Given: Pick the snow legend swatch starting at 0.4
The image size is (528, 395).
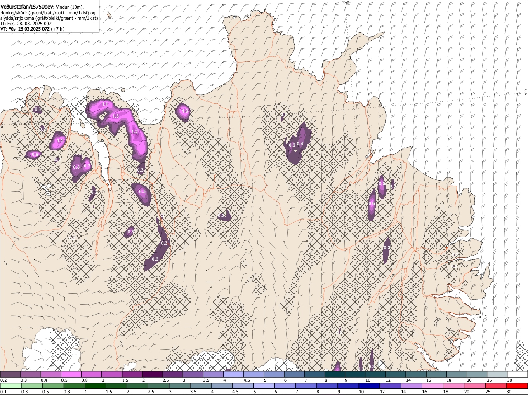Looking at the screenshot, I should click(51, 374).
